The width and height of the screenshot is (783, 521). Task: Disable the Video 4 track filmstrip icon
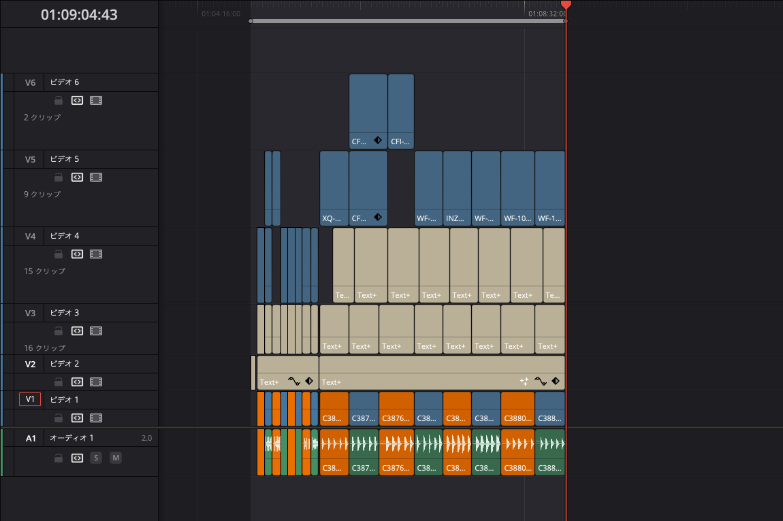pos(96,254)
